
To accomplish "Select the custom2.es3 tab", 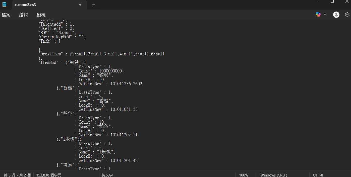I will point(38,5).
